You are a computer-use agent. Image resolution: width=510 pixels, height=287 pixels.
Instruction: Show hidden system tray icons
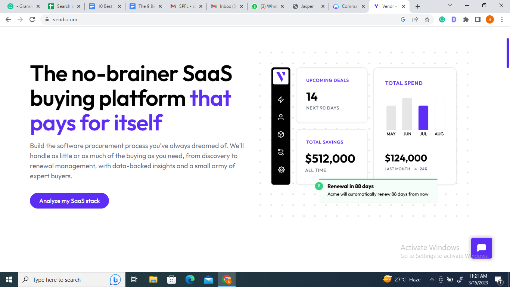coord(432,280)
